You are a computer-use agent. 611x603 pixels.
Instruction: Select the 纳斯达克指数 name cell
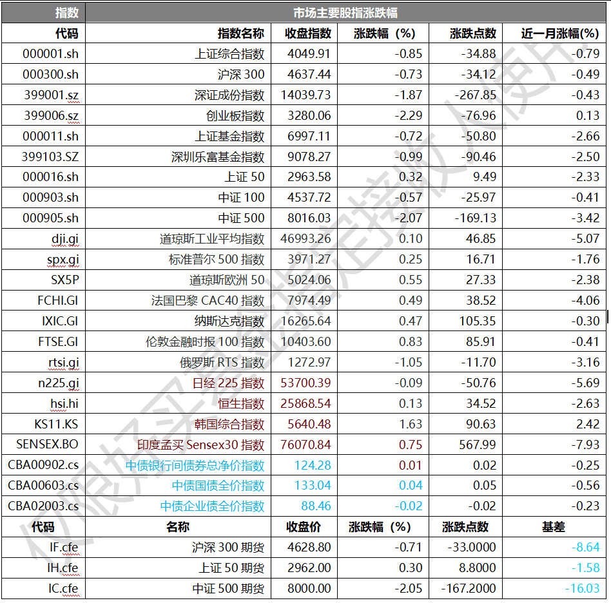[x=229, y=321]
